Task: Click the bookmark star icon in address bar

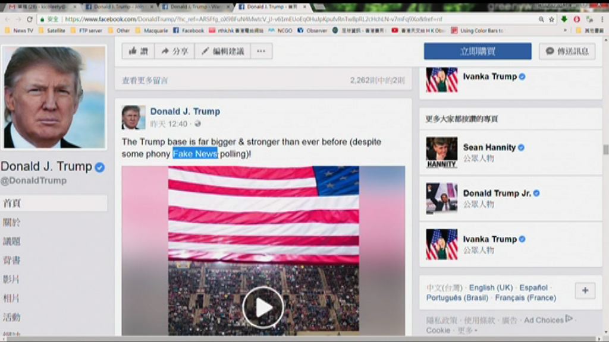Action: coord(552,19)
